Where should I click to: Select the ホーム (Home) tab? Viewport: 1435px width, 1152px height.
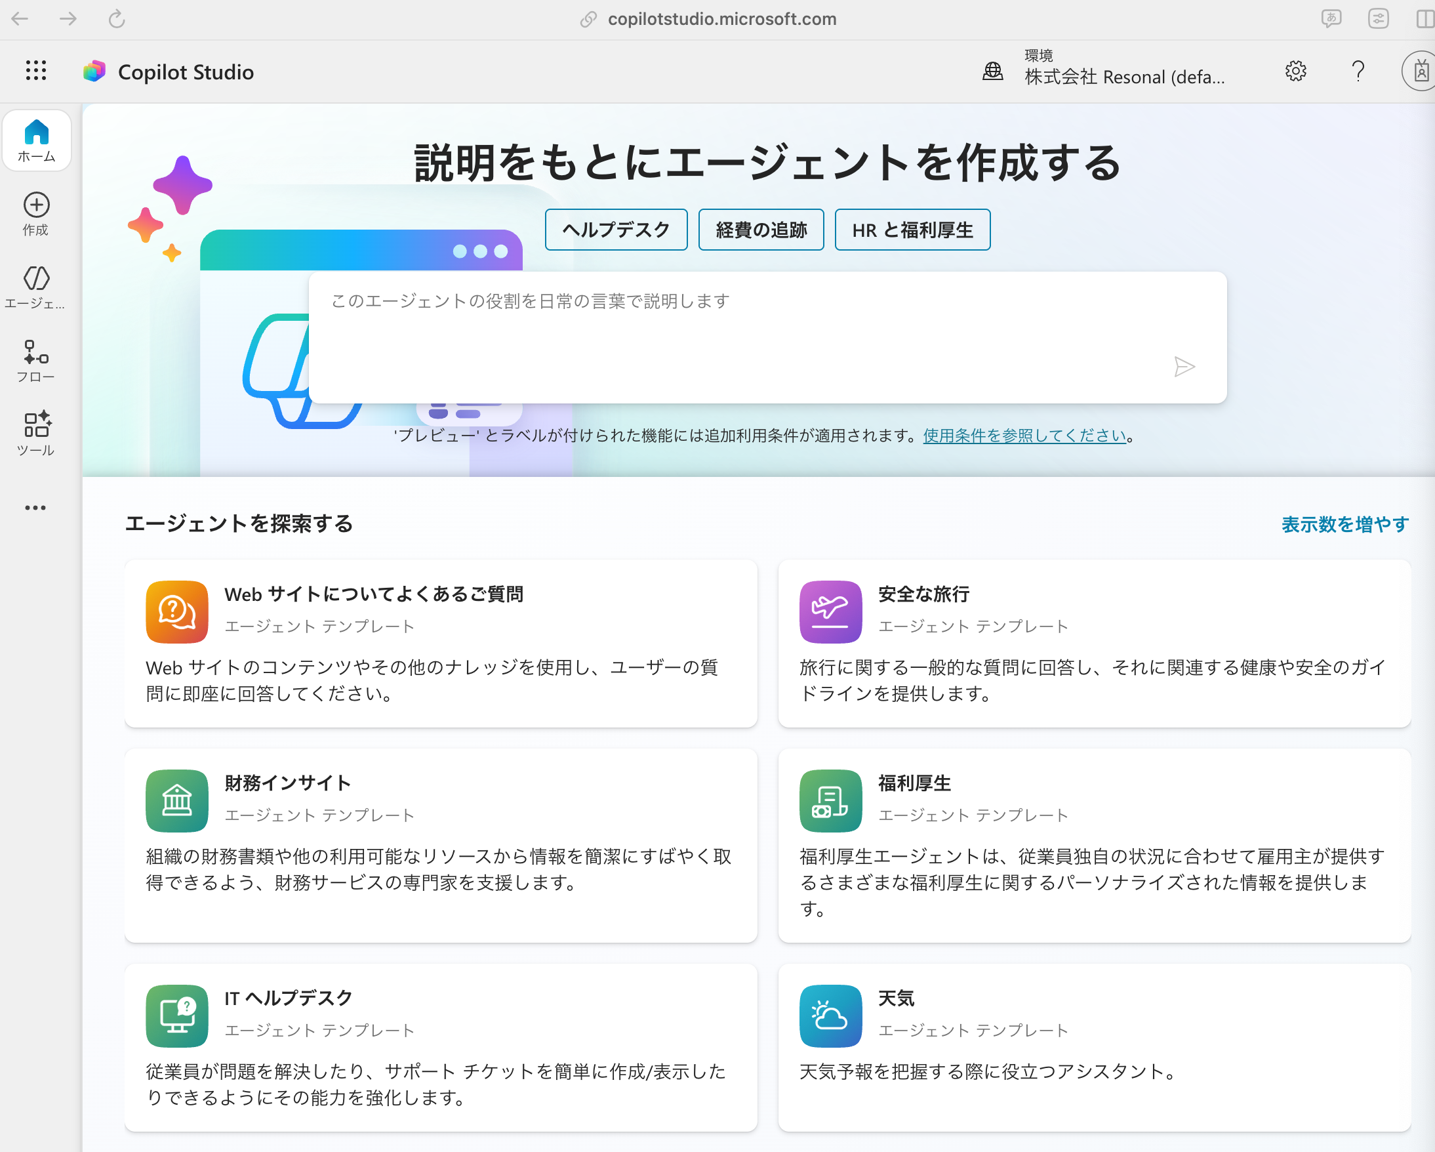(x=37, y=140)
